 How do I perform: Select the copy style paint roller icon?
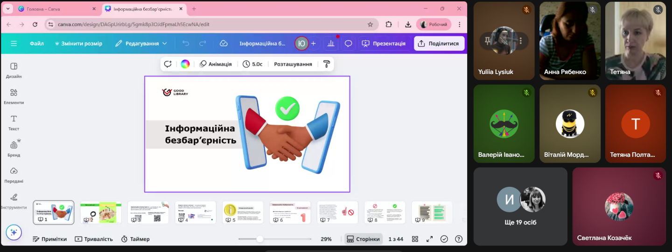pyautogui.click(x=327, y=64)
